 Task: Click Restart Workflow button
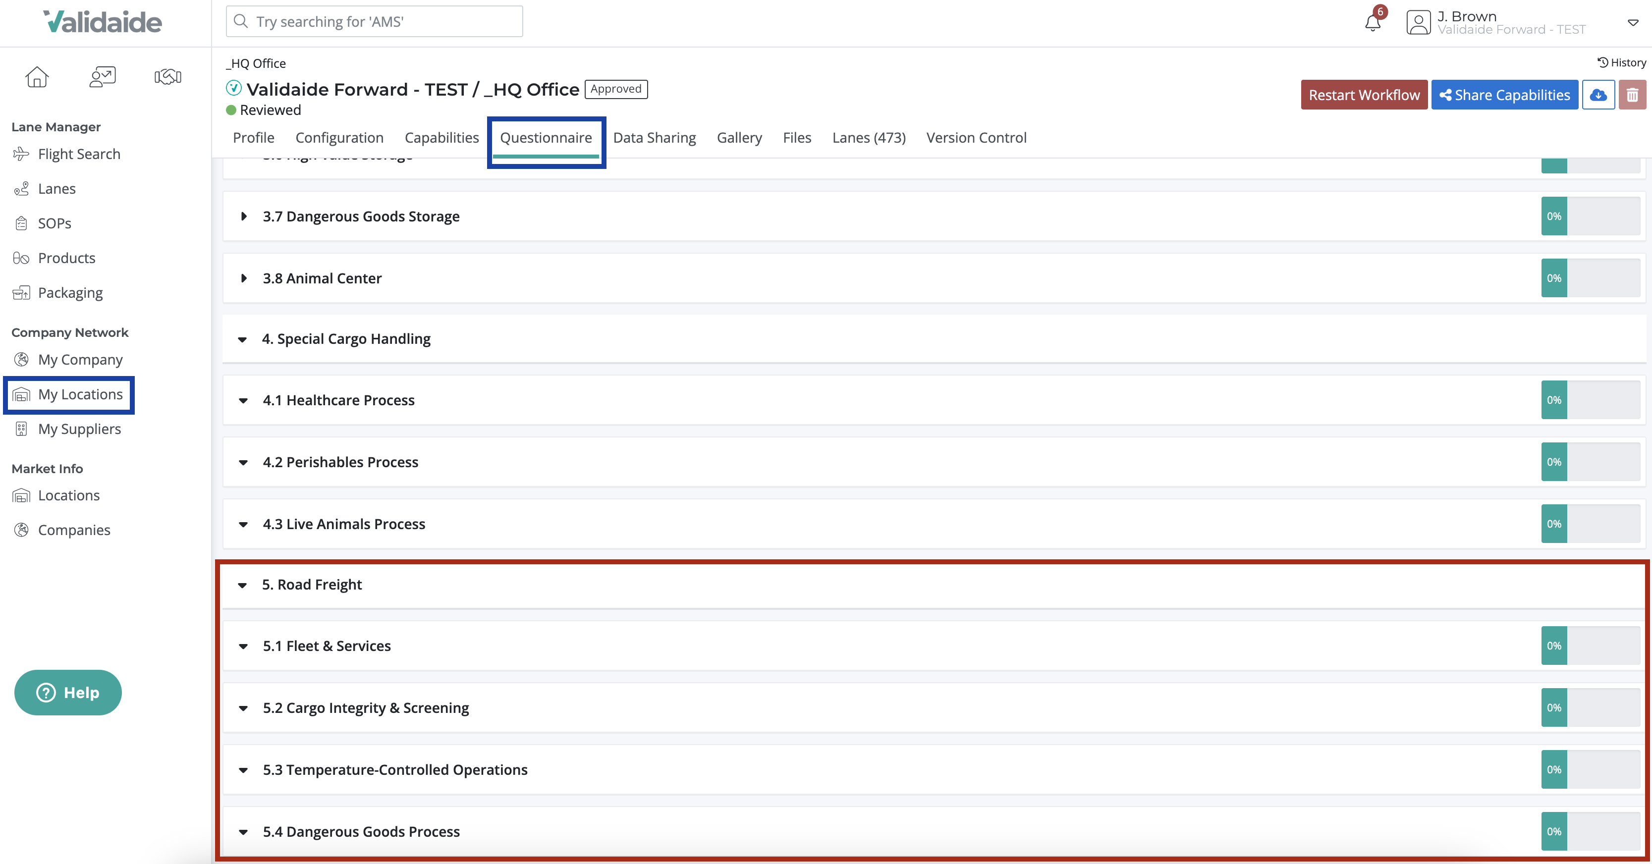coord(1364,95)
